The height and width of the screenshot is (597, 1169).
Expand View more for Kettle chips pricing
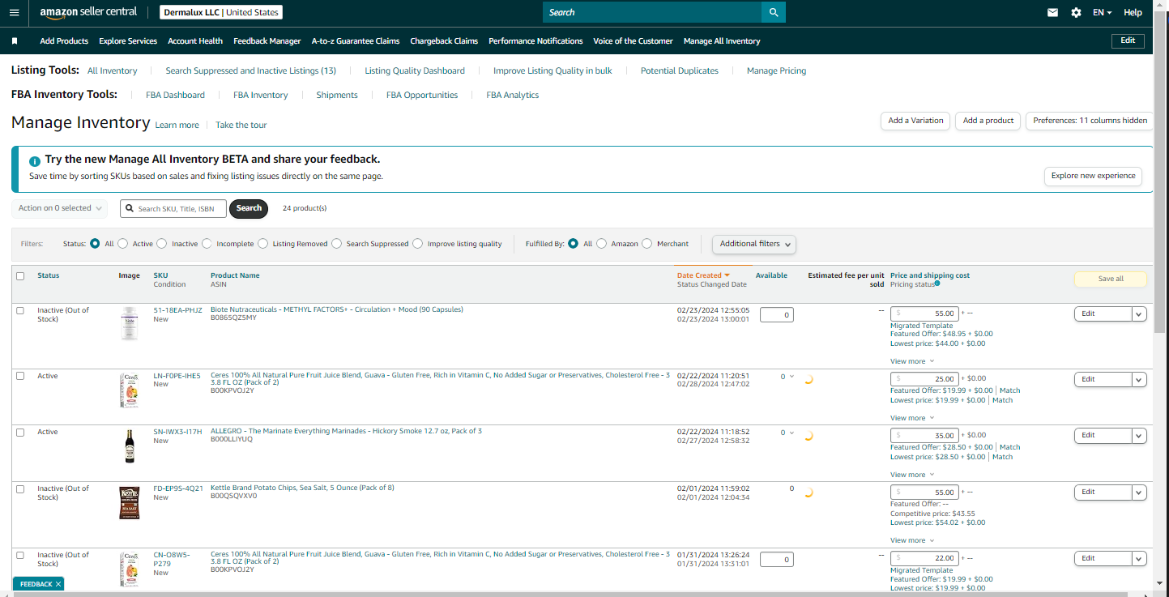click(912, 540)
